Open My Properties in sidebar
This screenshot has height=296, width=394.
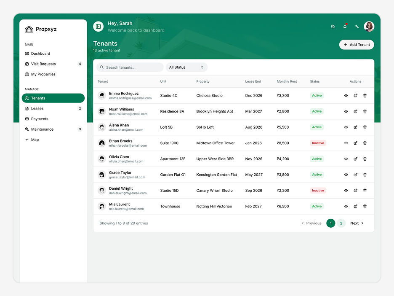point(53,74)
